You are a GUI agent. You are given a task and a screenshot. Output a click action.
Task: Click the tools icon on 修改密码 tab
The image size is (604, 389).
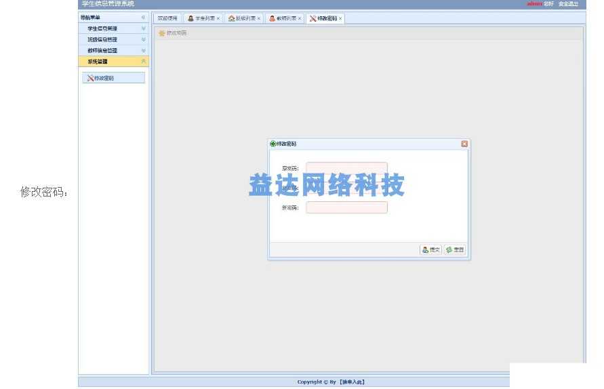pos(313,18)
